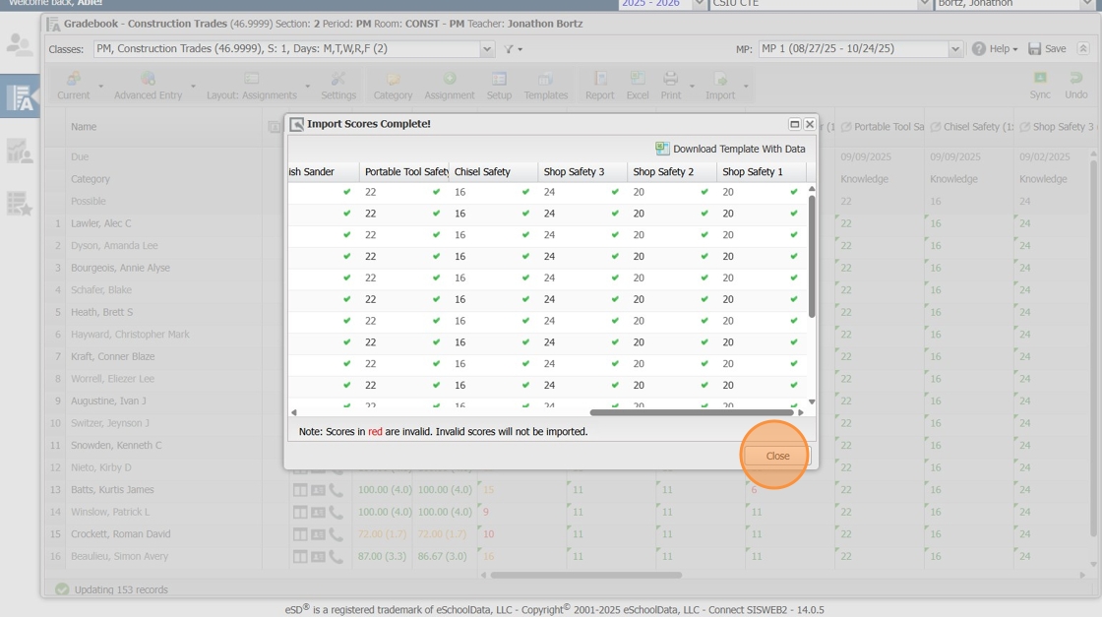Click the Shop Safety 2 column header in dialog
Viewport: 1102px width, 617px height.
(x=670, y=172)
